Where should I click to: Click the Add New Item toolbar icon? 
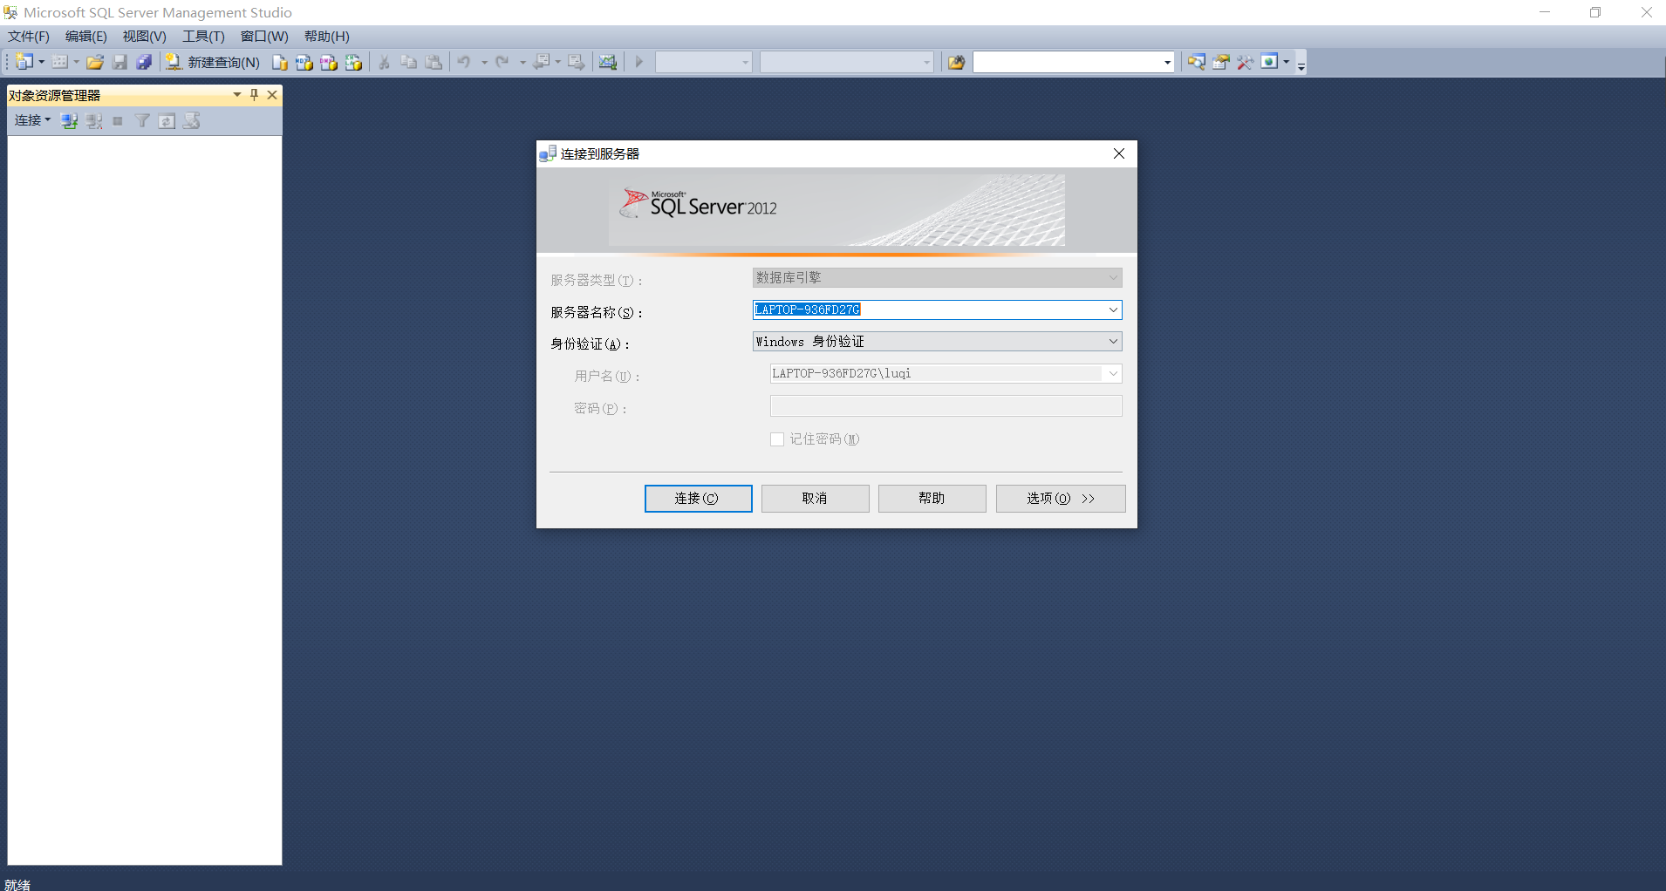tap(60, 62)
